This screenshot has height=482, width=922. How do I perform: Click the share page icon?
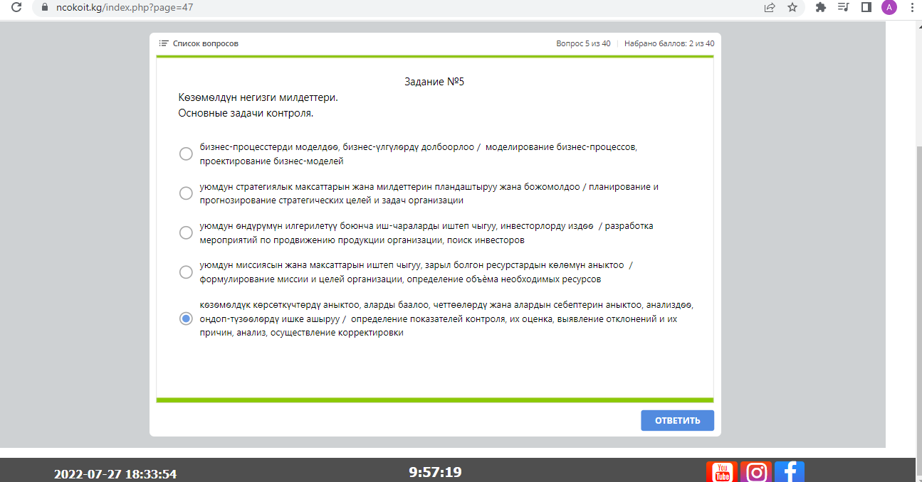pos(770,8)
